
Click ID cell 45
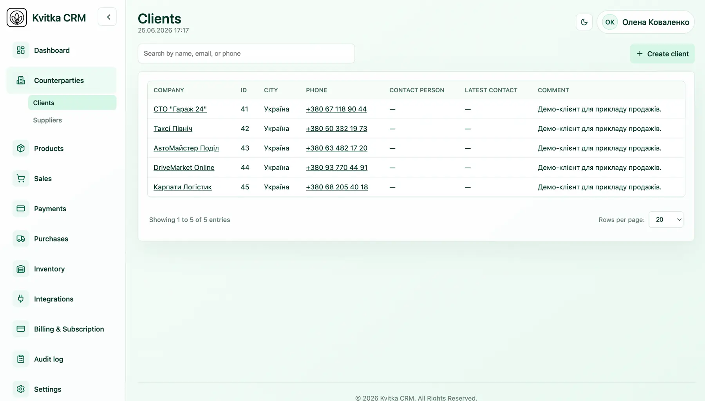tap(245, 187)
